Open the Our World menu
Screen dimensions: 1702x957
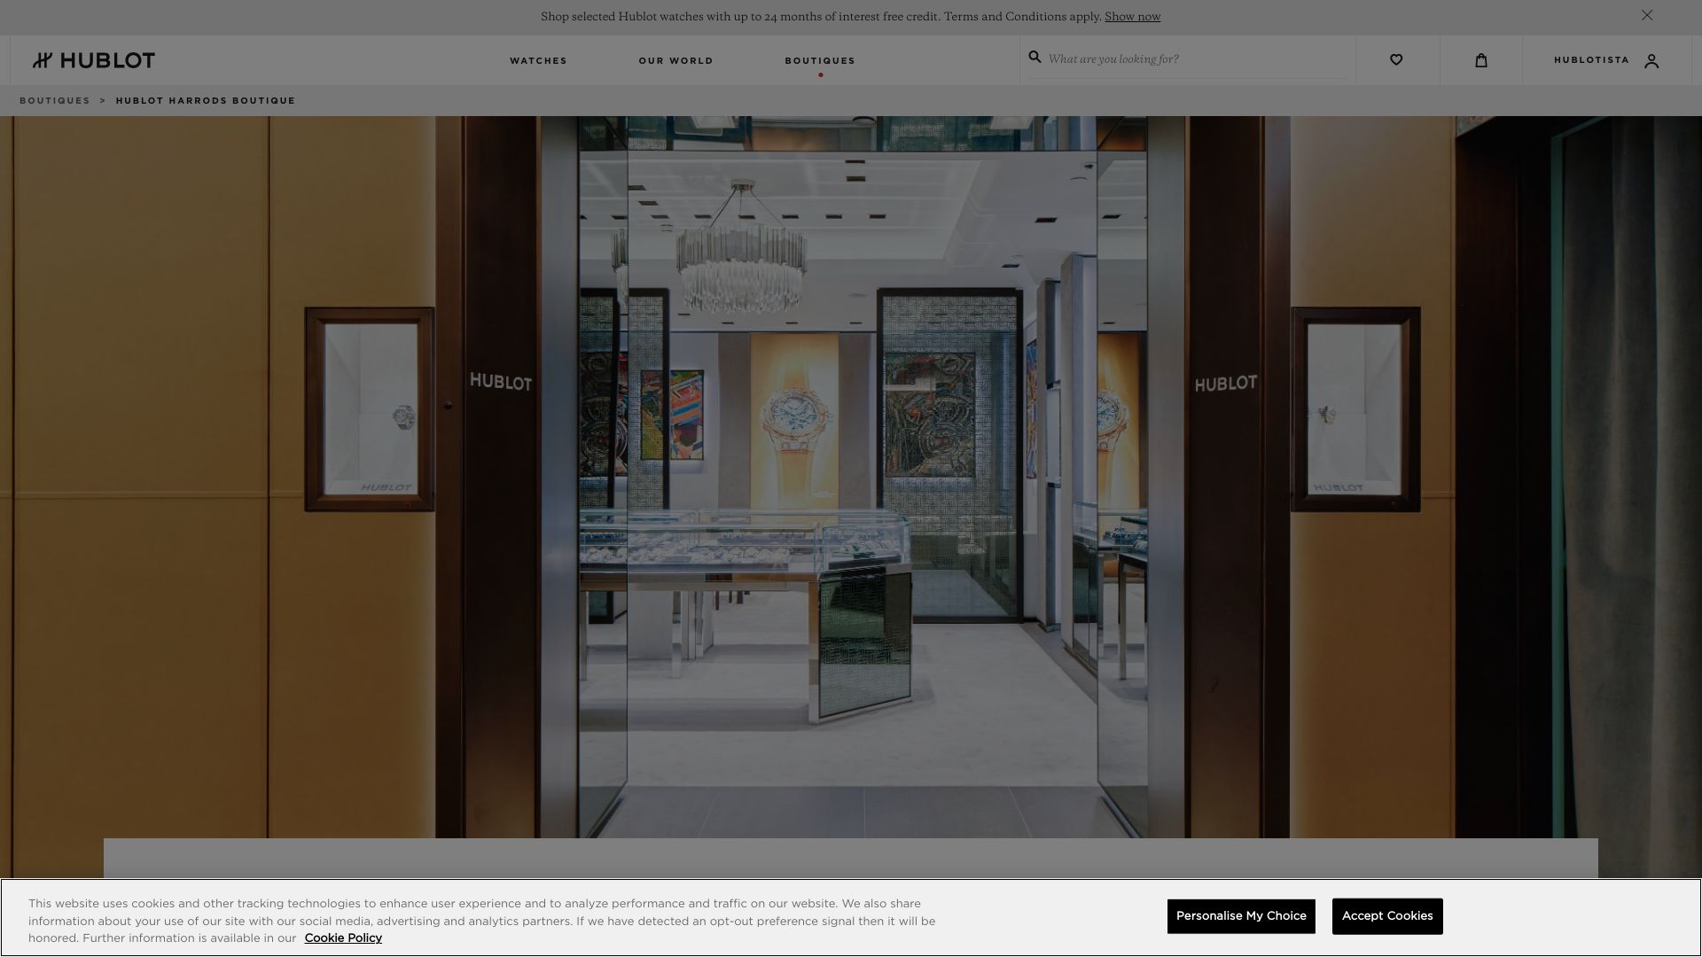(675, 60)
